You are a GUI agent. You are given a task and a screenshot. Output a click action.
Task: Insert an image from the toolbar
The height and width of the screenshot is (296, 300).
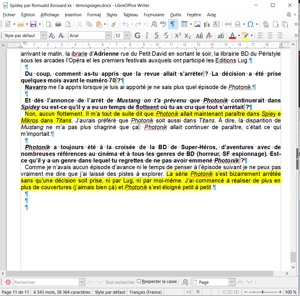pos(197,24)
